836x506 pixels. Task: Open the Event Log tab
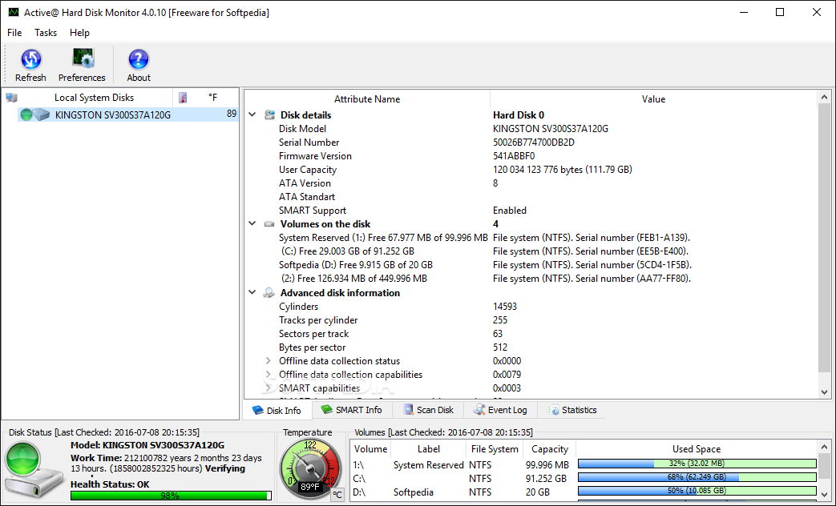pos(501,410)
